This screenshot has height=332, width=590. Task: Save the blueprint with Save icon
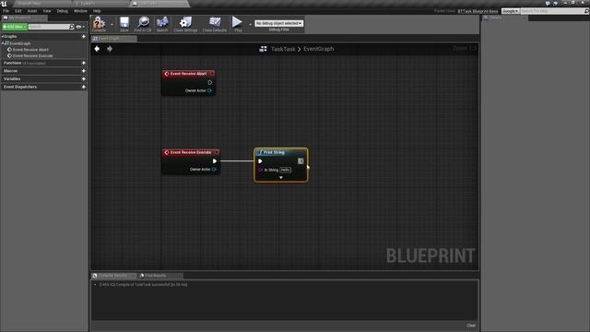(x=124, y=24)
